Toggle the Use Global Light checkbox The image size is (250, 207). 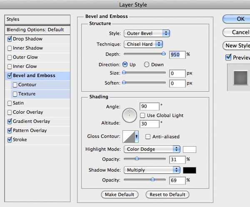coord(143,115)
